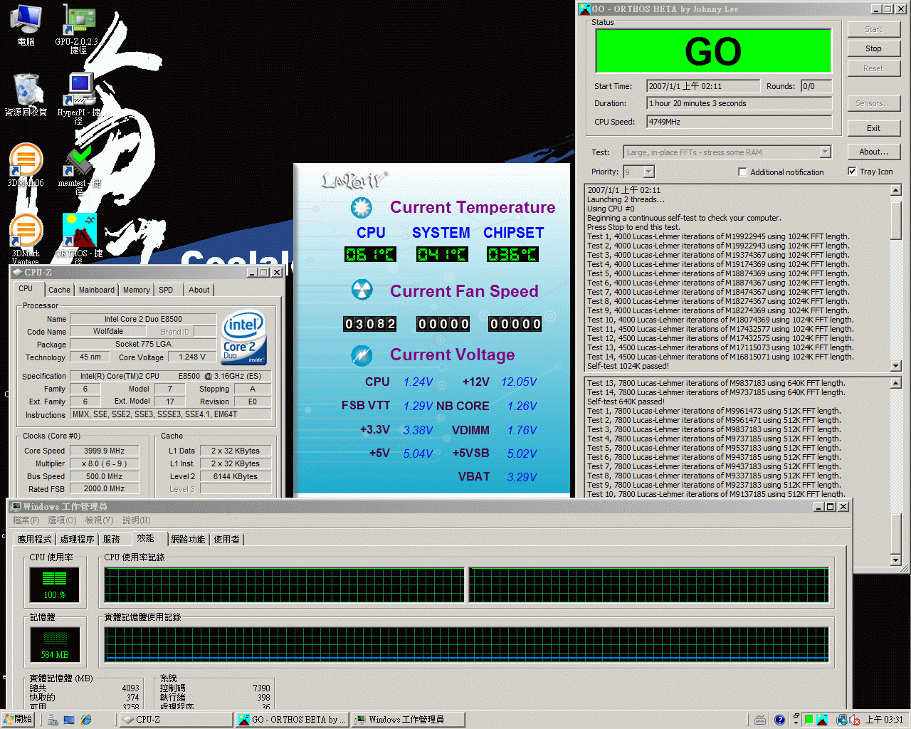The height and width of the screenshot is (729, 911).
Task: Select the 3DMark Vantage desktop icon
Action: click(26, 239)
